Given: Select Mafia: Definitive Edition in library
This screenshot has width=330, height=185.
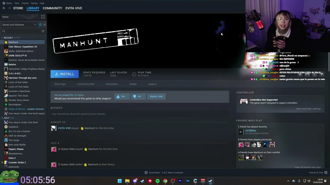Looking at the screenshot, I should [x=21, y=51].
